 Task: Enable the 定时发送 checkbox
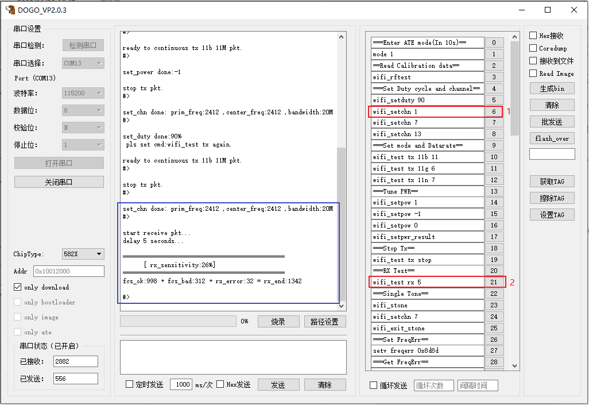click(129, 384)
